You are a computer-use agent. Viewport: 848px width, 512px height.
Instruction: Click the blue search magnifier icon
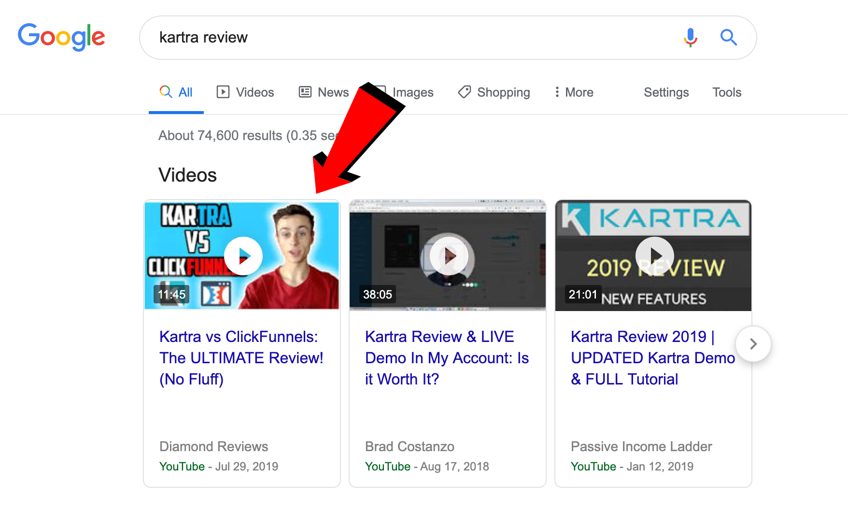click(728, 37)
